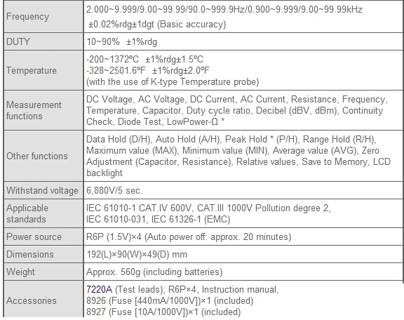Click the 192(L)×90(W)×49(D) mm dimensions value
The height and width of the screenshot is (320, 404).
(137, 254)
